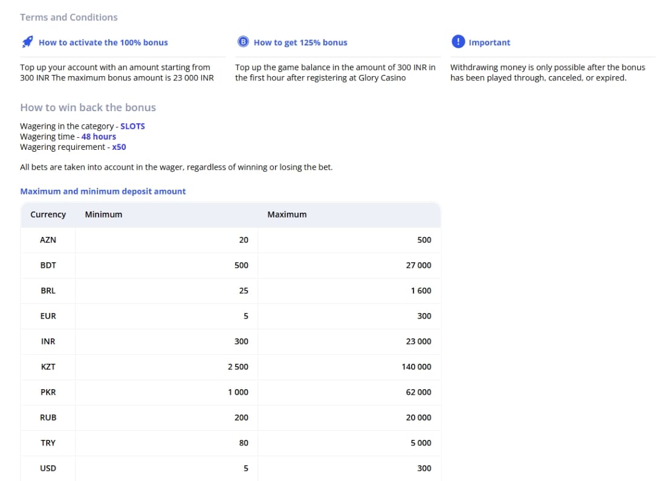Select the 'x50' wagering requirement value
The width and height of the screenshot is (665, 481).
coord(119,147)
